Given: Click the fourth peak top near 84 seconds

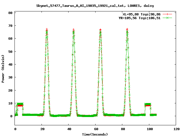Looking at the screenshot, I should point(127,30).
